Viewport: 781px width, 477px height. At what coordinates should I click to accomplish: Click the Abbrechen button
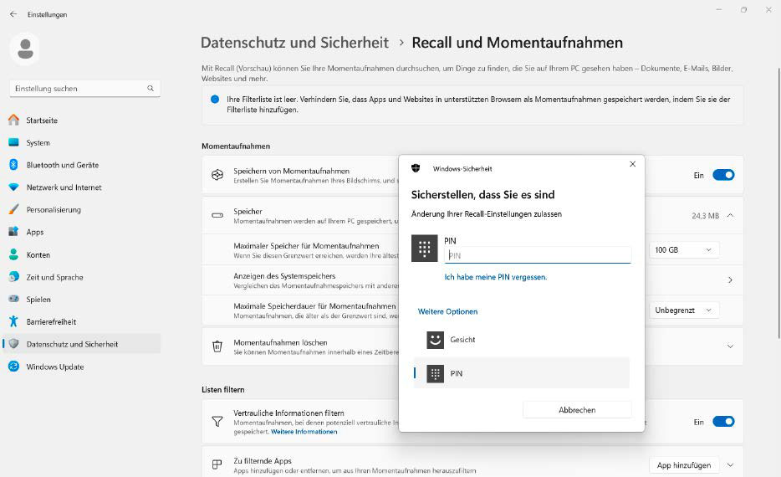click(x=577, y=410)
